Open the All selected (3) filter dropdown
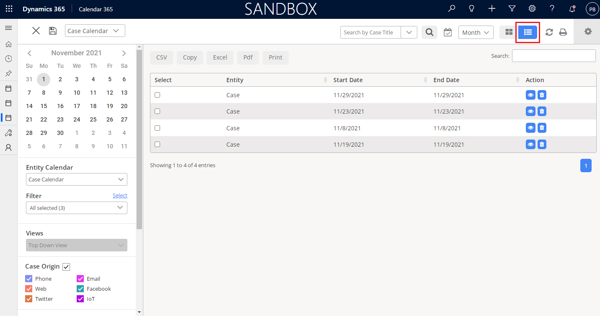 point(77,208)
